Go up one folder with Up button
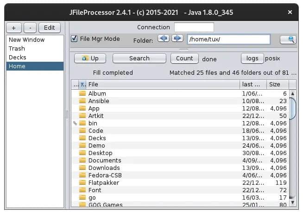Image resolution: width=303 pixels, height=214 pixels. pyautogui.click(x=90, y=58)
